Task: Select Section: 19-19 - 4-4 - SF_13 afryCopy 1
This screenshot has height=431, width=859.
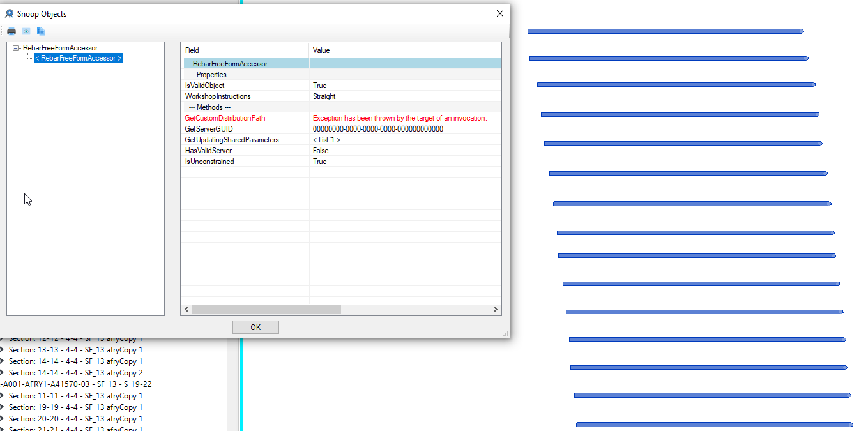Action: 75,407
